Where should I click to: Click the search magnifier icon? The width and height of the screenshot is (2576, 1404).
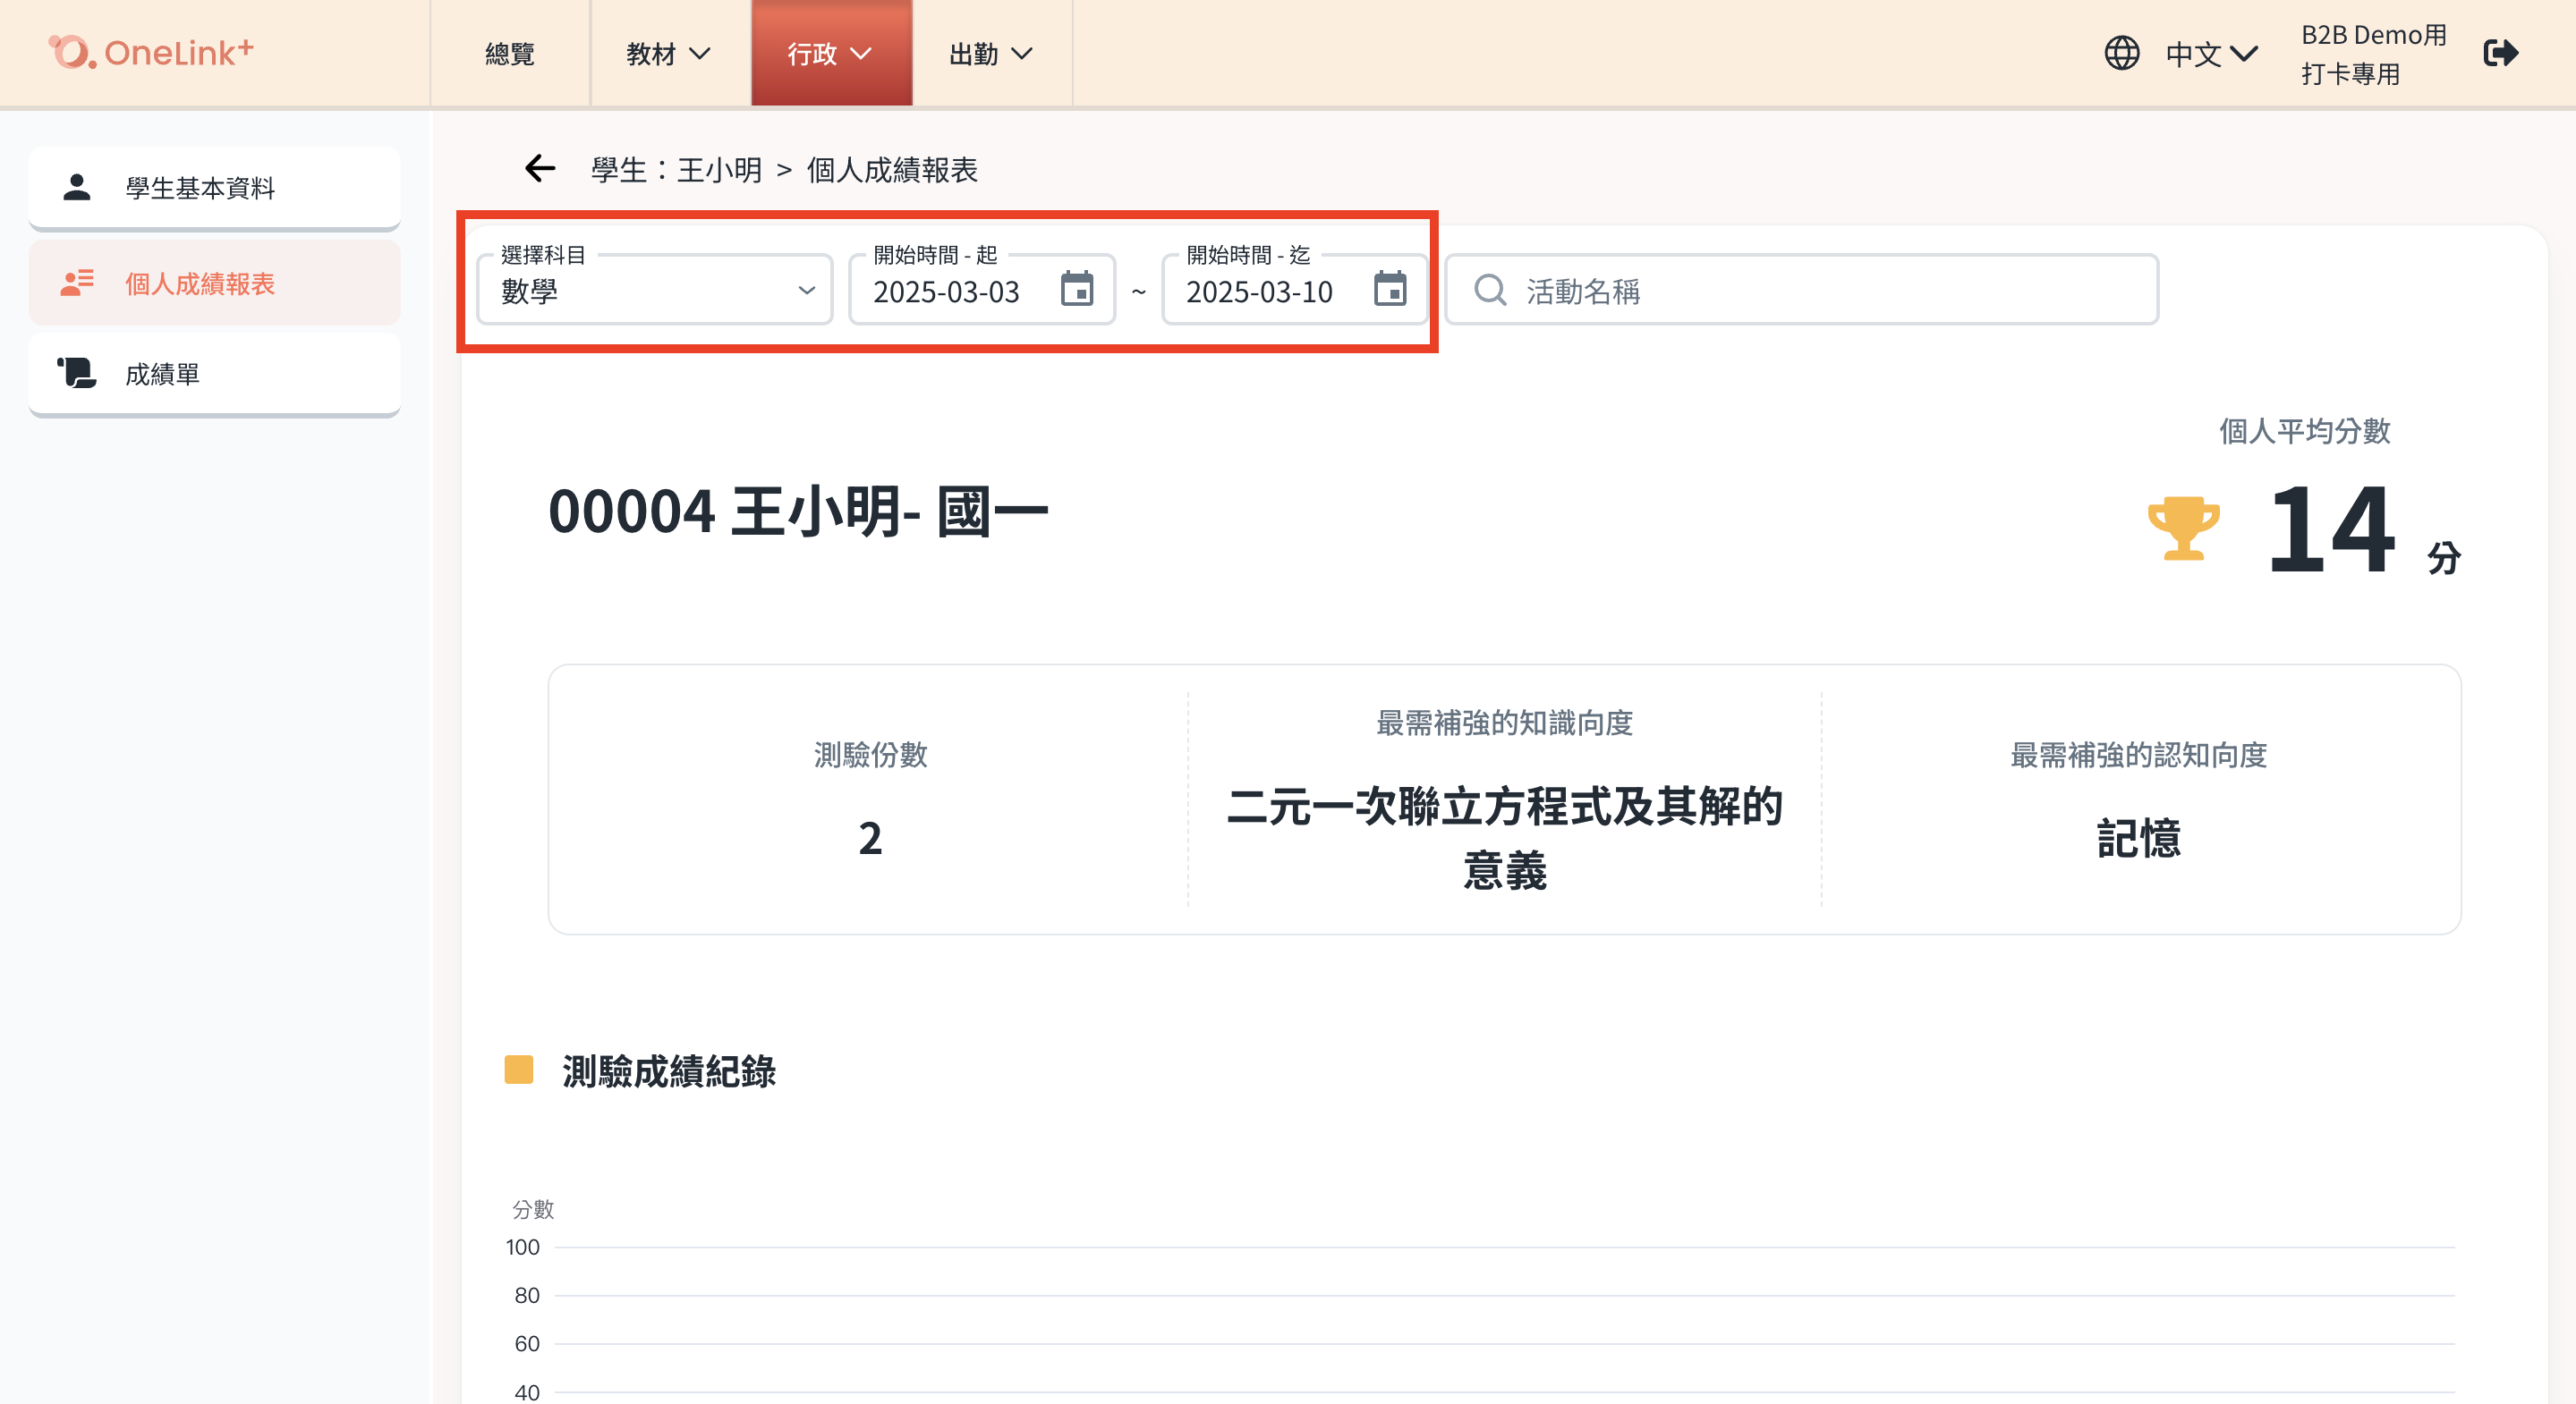pos(1490,290)
